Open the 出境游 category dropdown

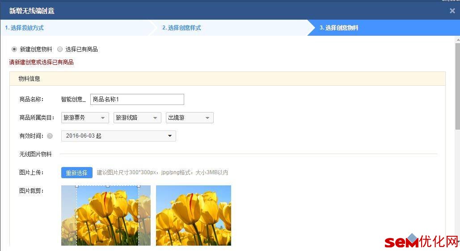point(190,117)
